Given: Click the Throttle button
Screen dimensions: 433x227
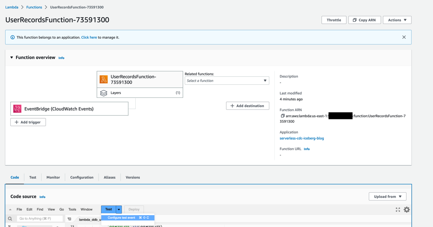Looking at the screenshot, I should 334,20.
